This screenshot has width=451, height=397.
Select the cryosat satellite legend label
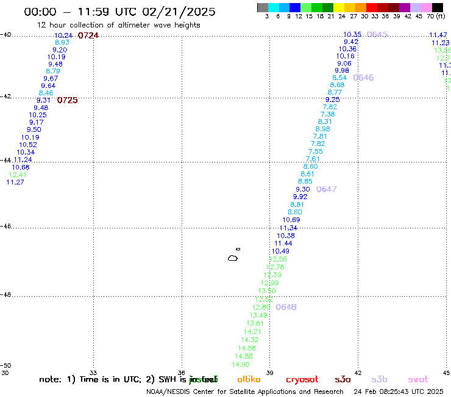302,380
